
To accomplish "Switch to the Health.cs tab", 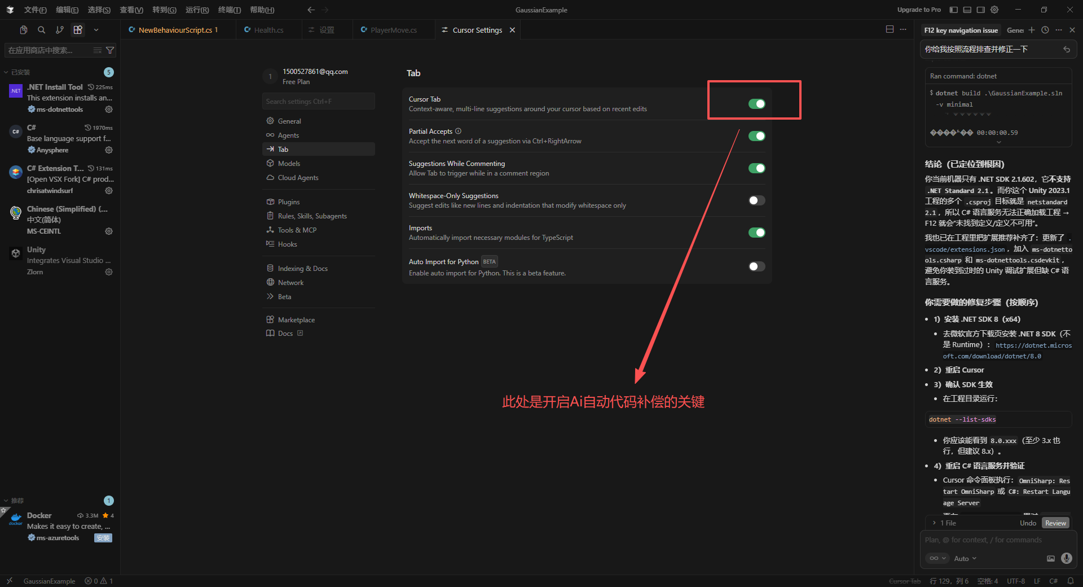I will pyautogui.click(x=268, y=30).
